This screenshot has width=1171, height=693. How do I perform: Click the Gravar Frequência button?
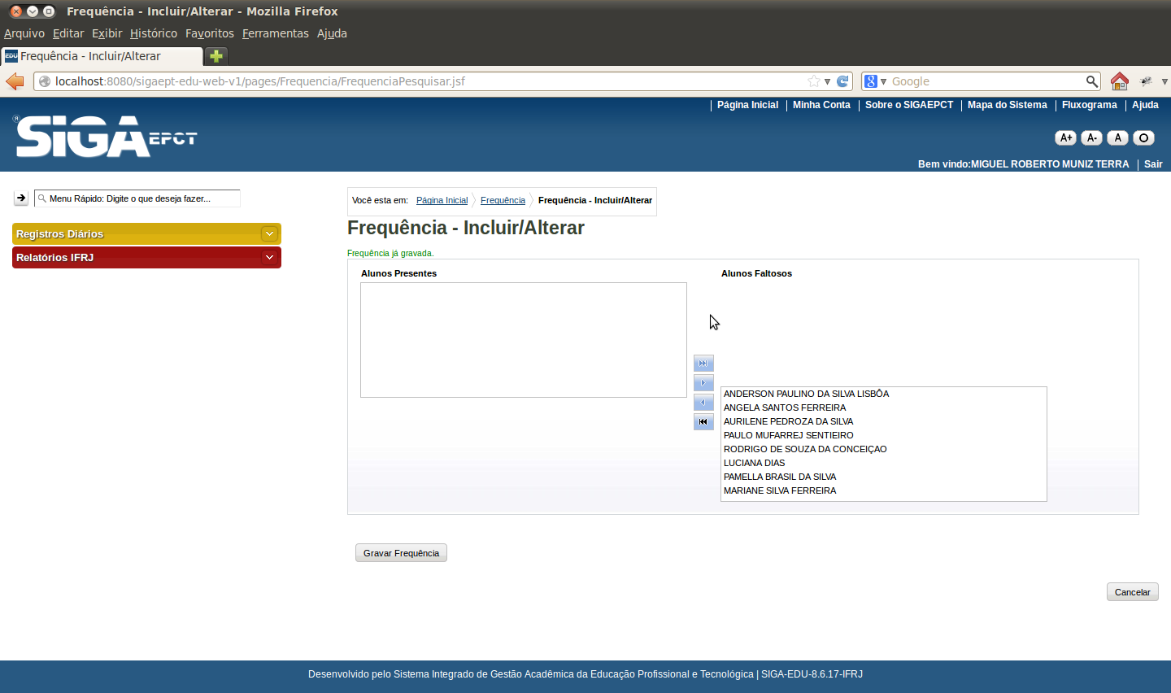401,553
